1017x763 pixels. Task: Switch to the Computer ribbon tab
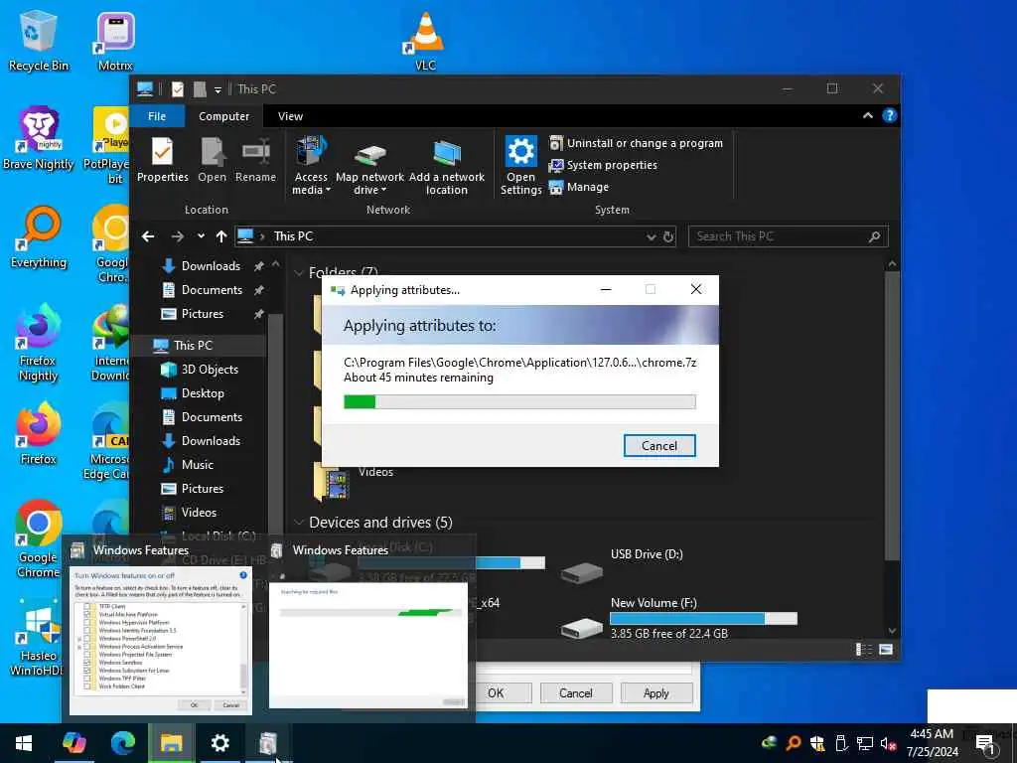[223, 116]
